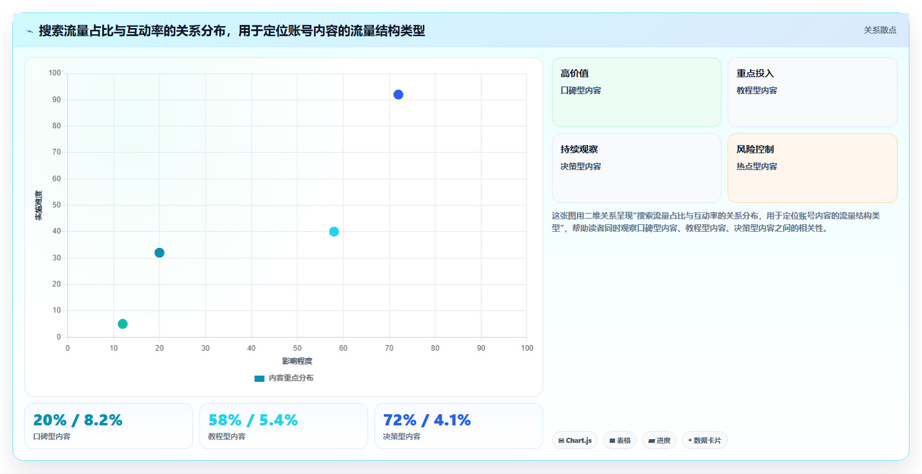The height and width of the screenshot is (474, 922).
Task: Open the 风险控制 热点型内容 card
Action: (x=812, y=168)
